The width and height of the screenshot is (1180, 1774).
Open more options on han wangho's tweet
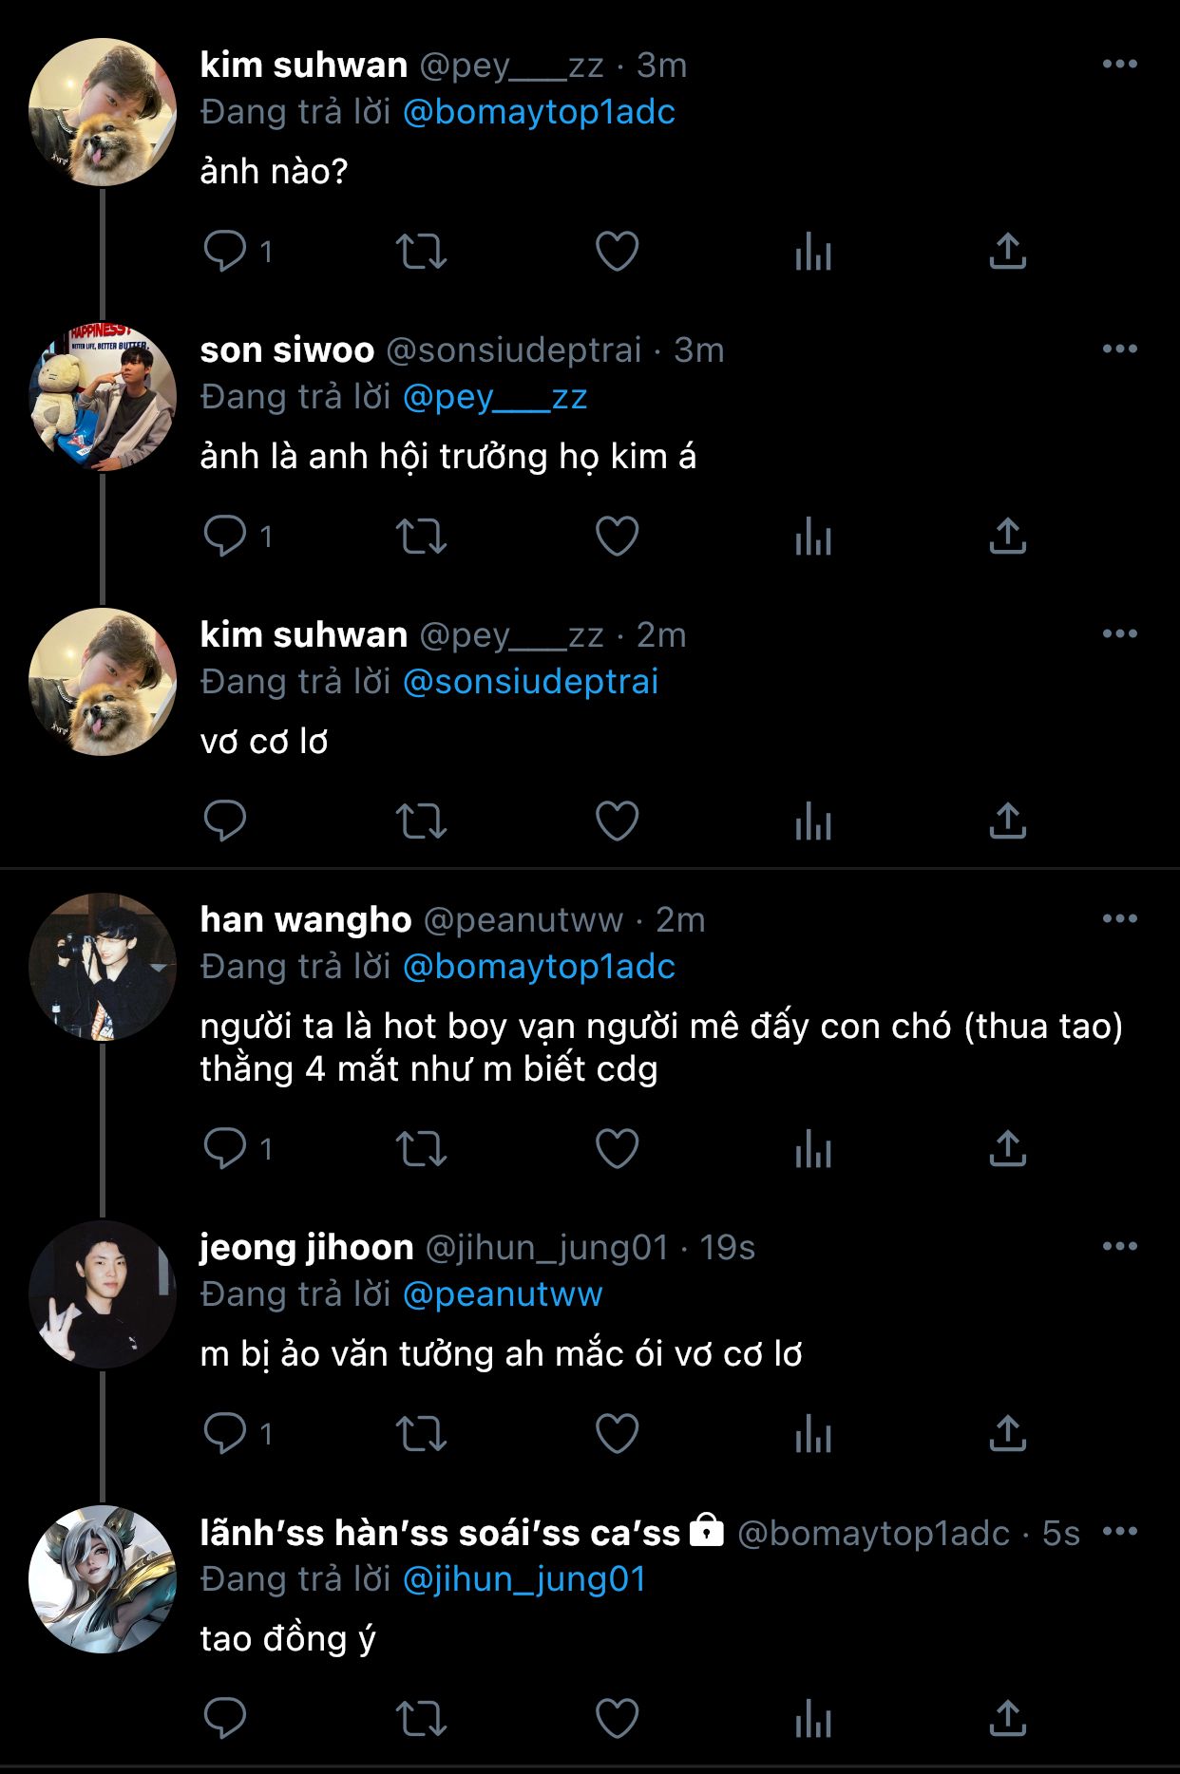pyautogui.click(x=1119, y=919)
